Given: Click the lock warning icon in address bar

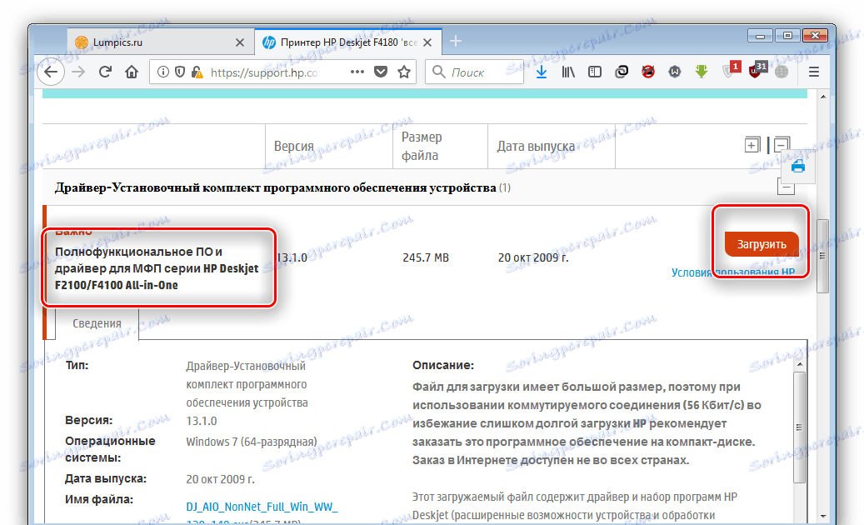Looking at the screenshot, I should click(197, 72).
